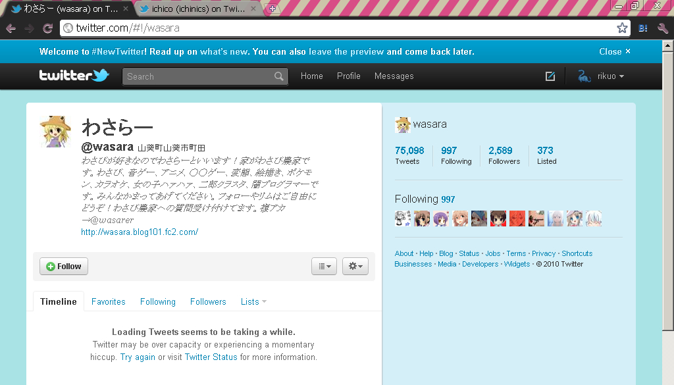Image resolution: width=674 pixels, height=385 pixels.
Task: Open the Help footer link
Action: [427, 253]
